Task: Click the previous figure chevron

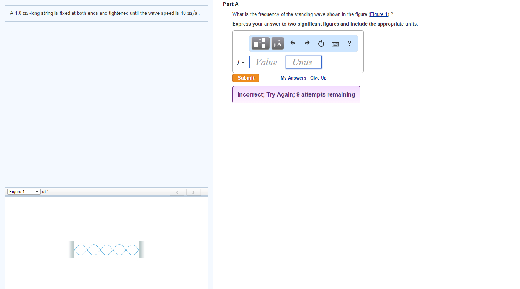Action: click(x=177, y=192)
